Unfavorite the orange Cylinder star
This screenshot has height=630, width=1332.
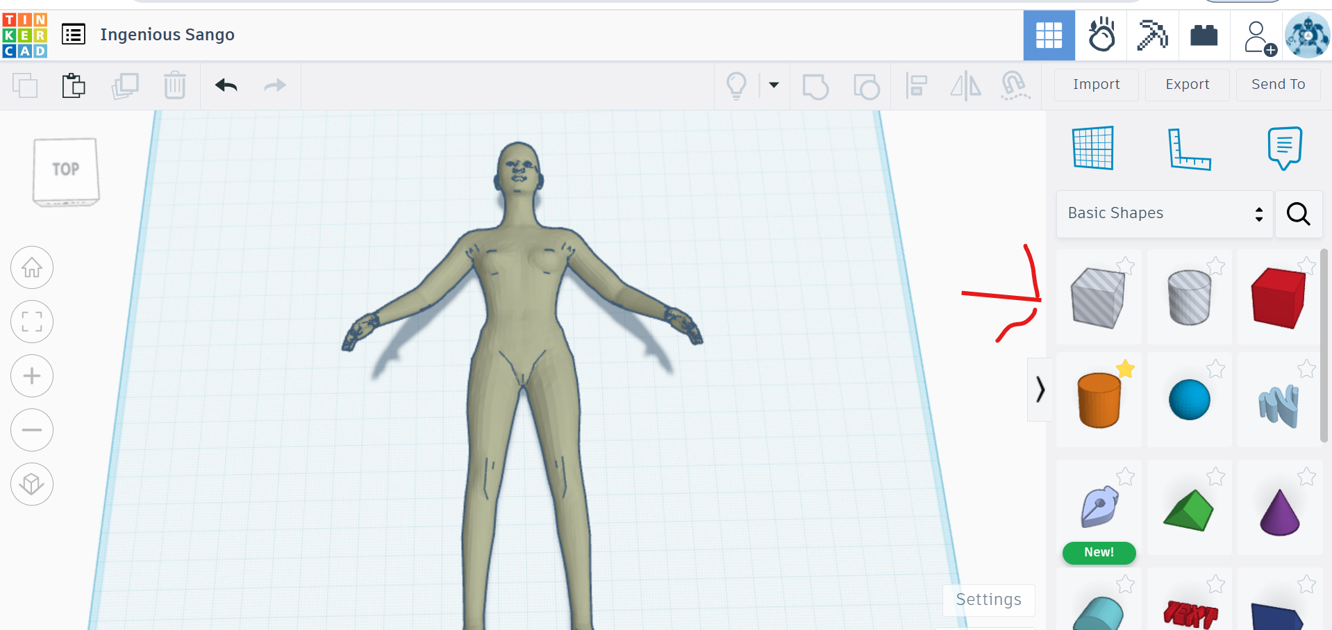(1126, 369)
